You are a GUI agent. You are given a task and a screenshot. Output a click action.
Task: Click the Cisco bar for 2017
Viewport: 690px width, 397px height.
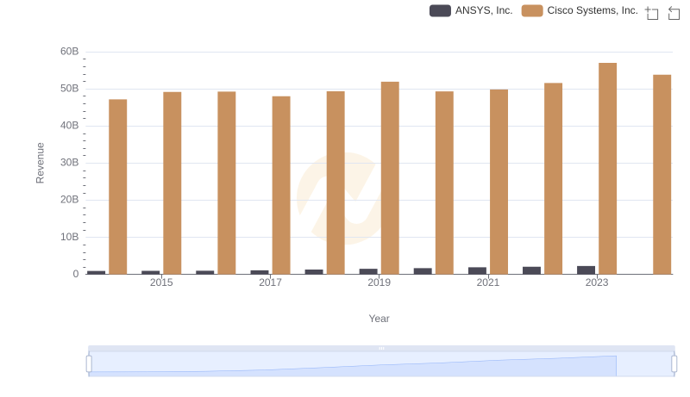pyautogui.click(x=281, y=185)
